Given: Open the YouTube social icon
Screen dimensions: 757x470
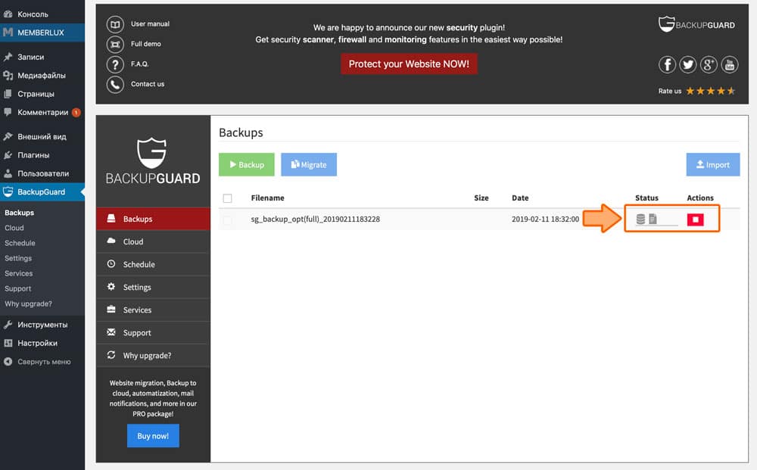Looking at the screenshot, I should 729,65.
